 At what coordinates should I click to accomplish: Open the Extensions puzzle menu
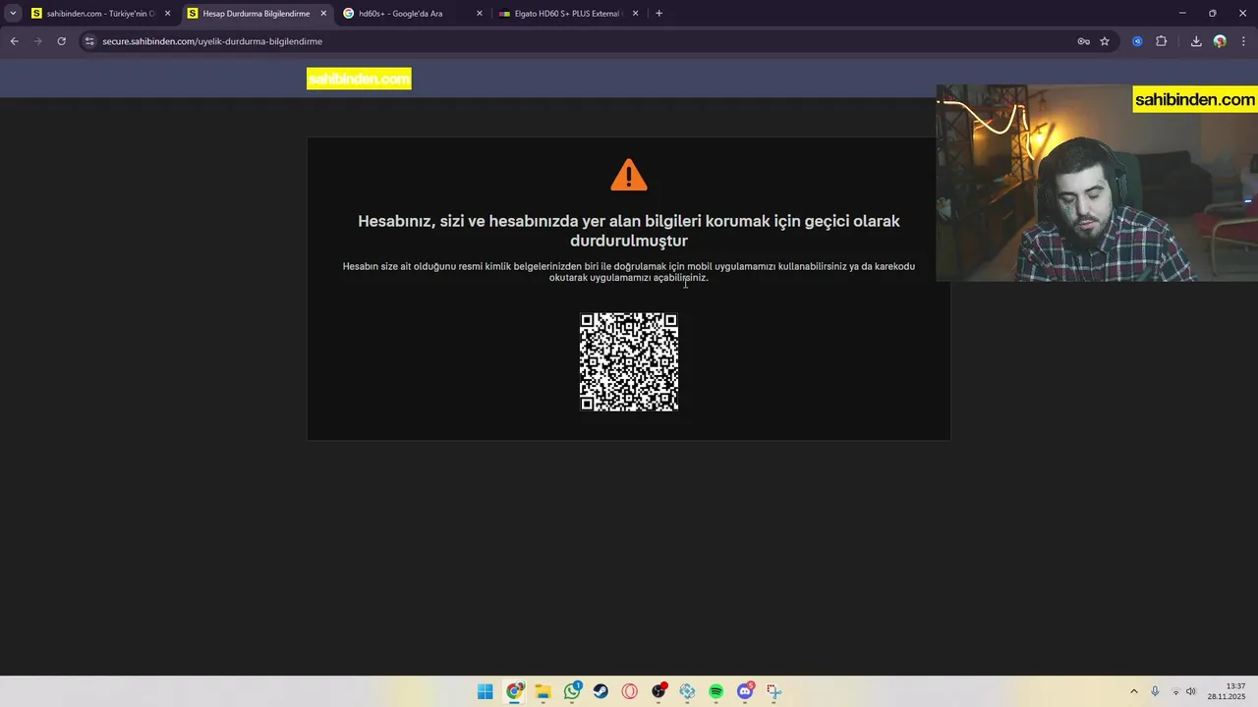pos(1161,41)
